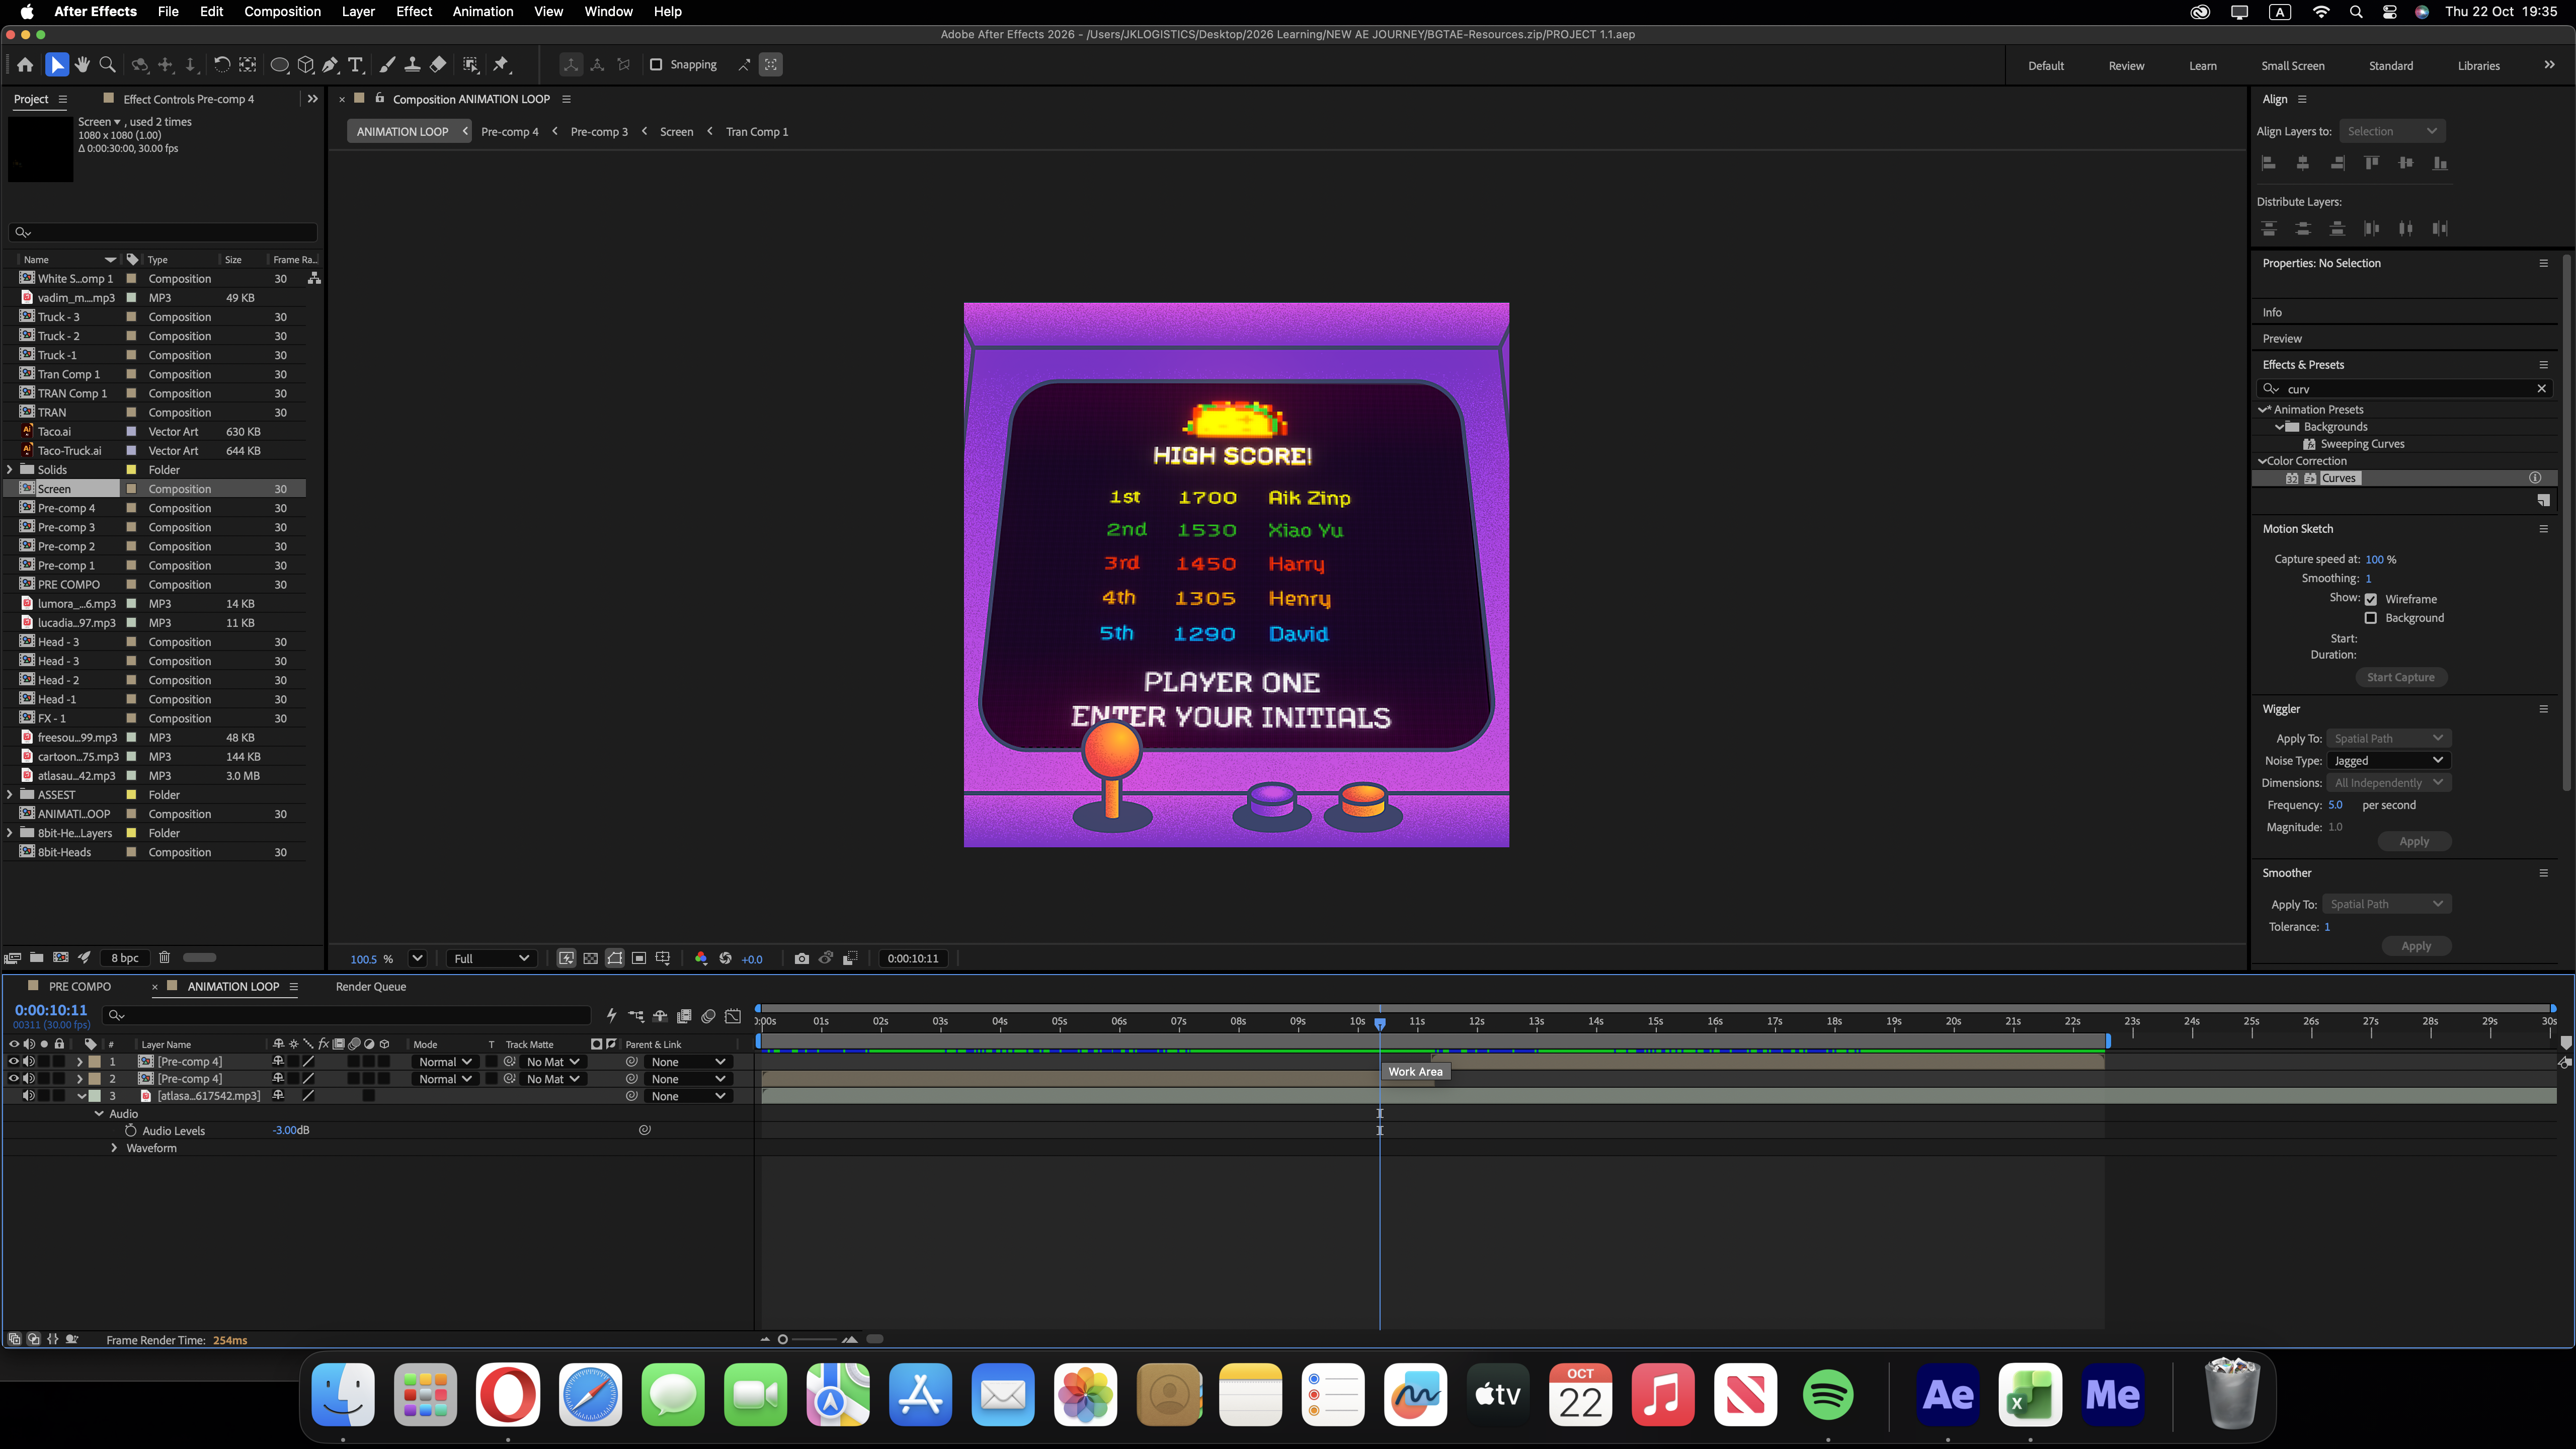Screen dimensions: 2576x1449
Task: Click the current time indicator in timeline
Action: [x=1380, y=1023]
